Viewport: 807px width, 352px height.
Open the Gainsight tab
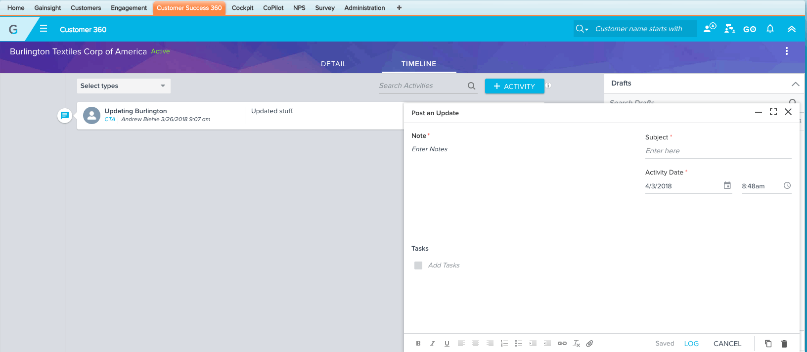point(47,8)
